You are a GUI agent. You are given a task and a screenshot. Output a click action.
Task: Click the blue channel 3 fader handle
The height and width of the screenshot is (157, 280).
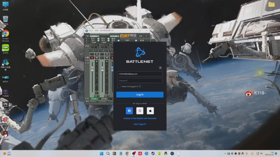(112, 69)
